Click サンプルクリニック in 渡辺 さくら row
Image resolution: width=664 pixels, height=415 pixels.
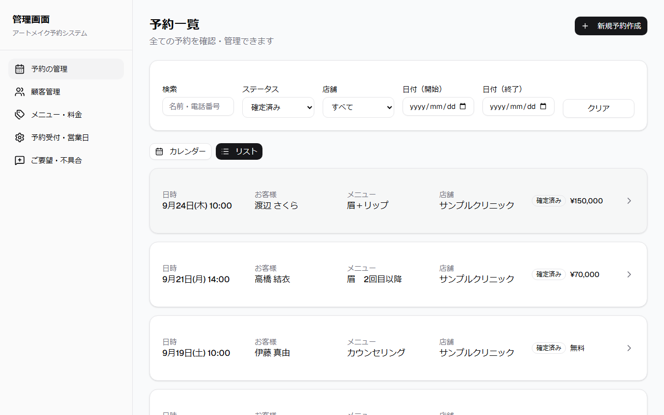point(477,205)
